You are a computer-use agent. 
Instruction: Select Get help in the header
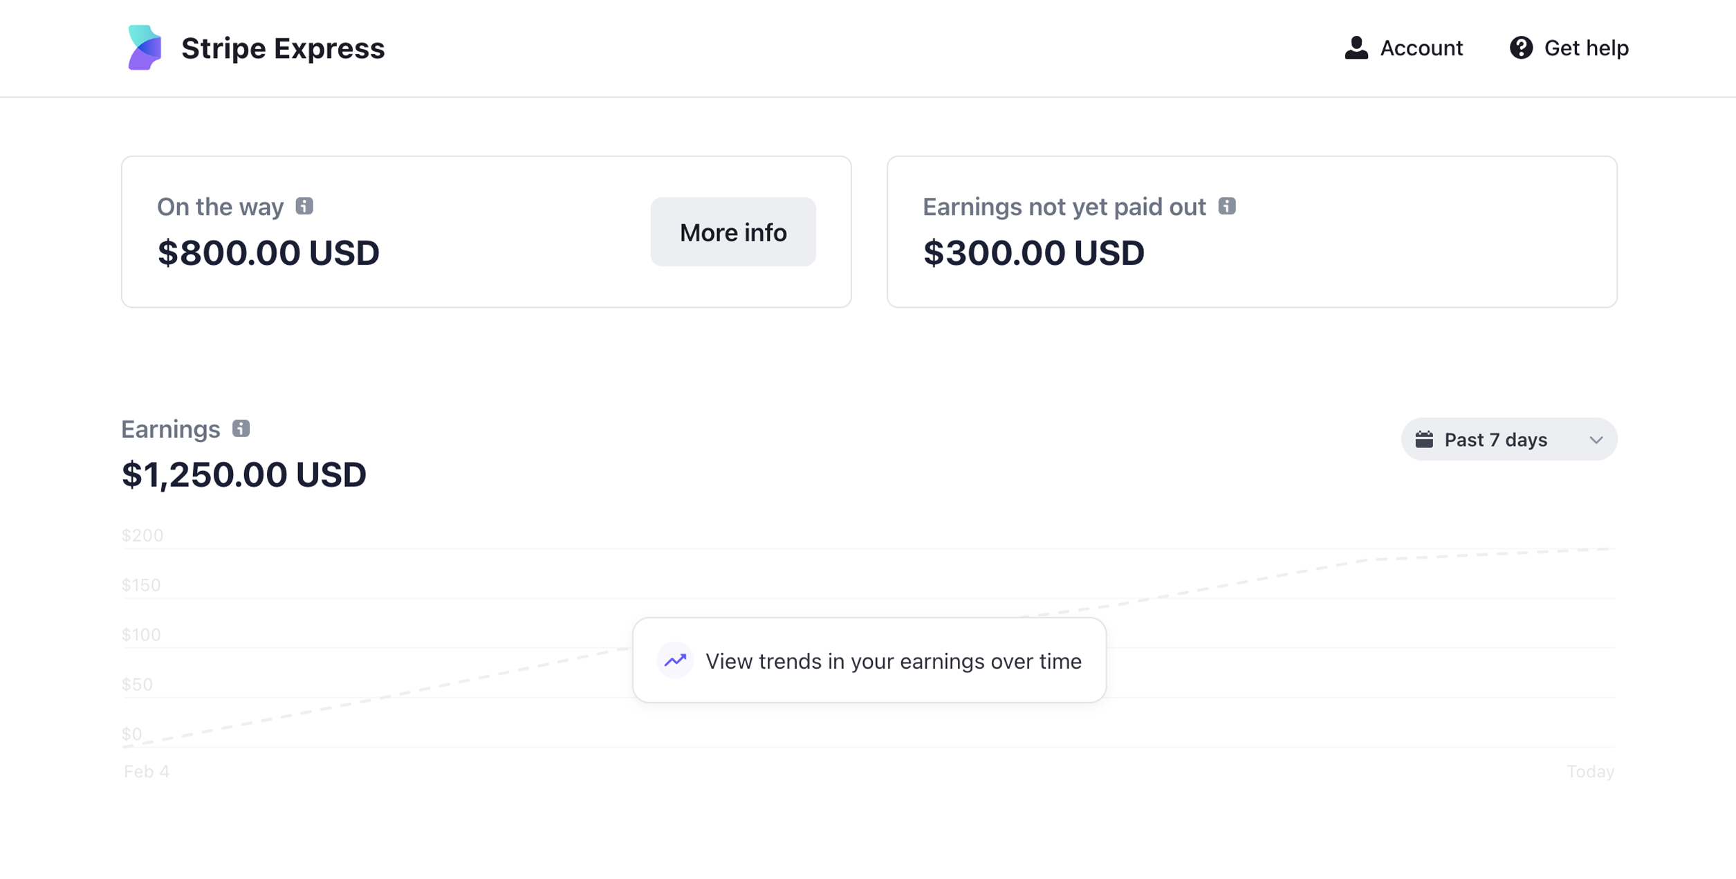point(1587,47)
